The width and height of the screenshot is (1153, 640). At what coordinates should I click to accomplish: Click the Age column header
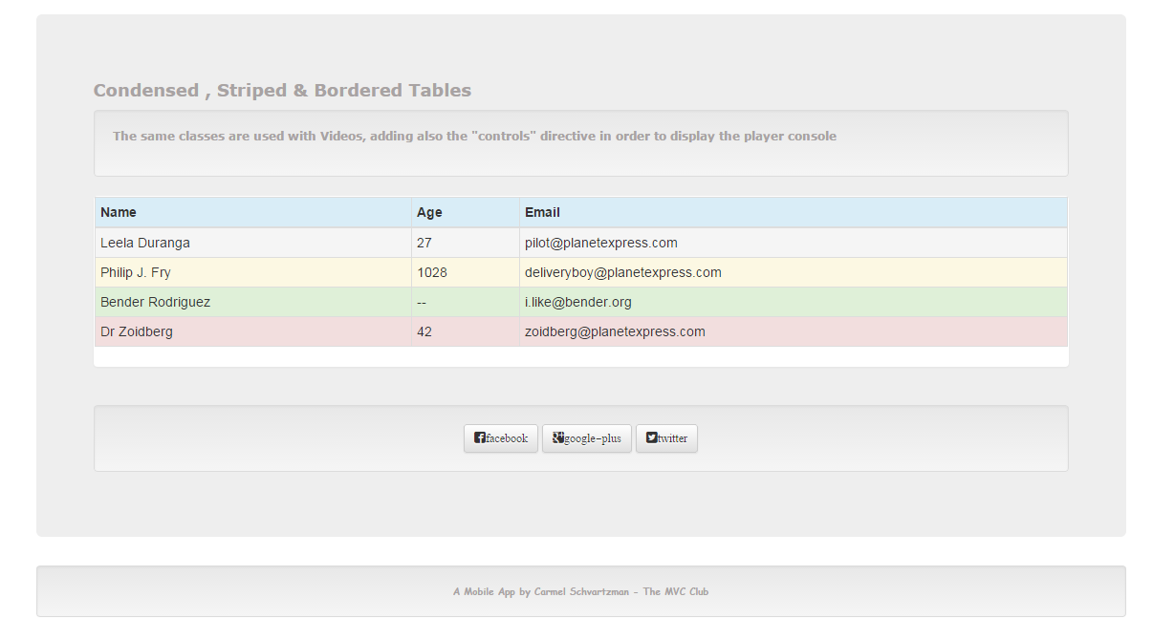click(429, 212)
